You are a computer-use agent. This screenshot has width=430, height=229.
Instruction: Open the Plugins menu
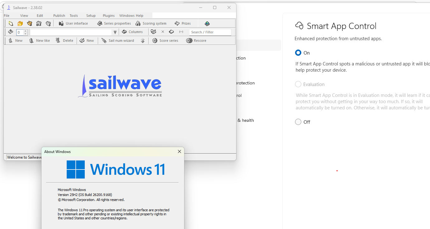point(109,16)
